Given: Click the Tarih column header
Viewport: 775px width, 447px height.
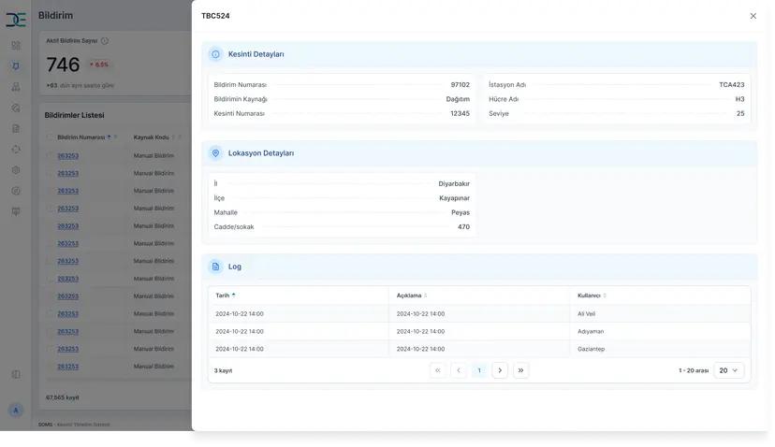Looking at the screenshot, I should tap(299, 296).
